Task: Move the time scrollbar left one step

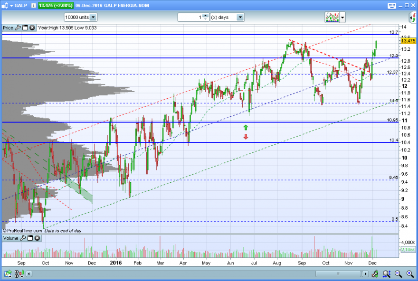Action: pos(29,274)
